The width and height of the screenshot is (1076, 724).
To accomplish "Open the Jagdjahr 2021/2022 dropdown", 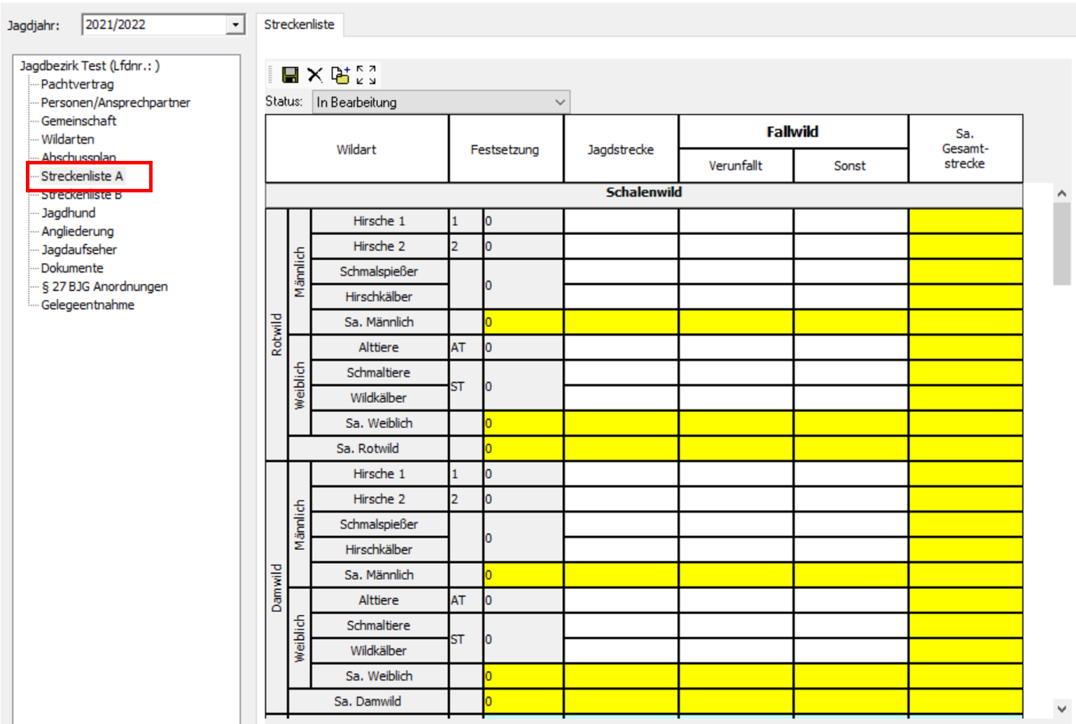I will coord(235,25).
